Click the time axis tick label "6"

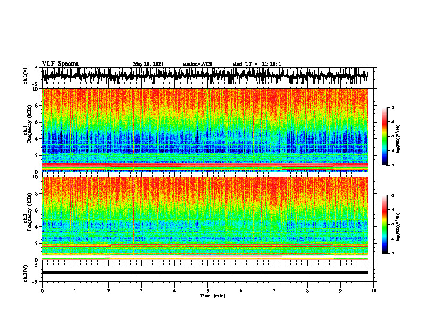(241, 291)
